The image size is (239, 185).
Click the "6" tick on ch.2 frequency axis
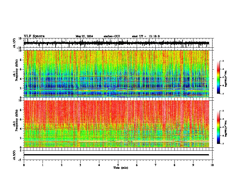(x=21, y=119)
